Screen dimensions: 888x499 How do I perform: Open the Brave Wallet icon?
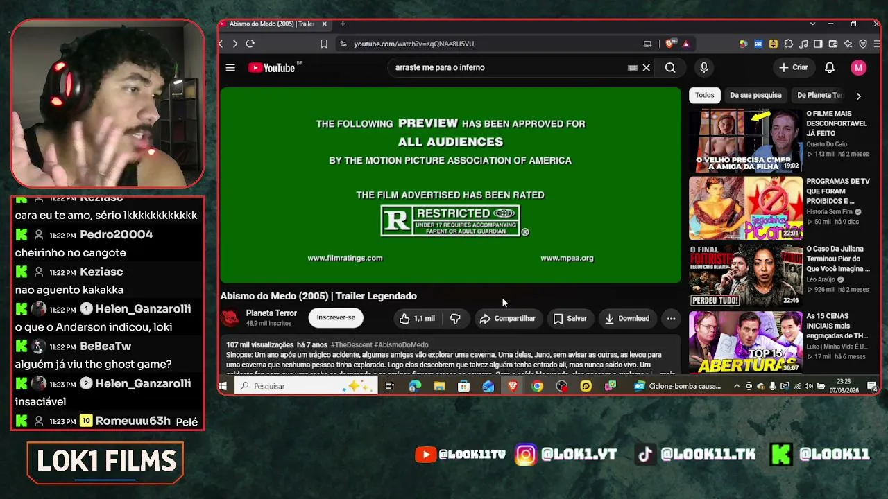833,44
